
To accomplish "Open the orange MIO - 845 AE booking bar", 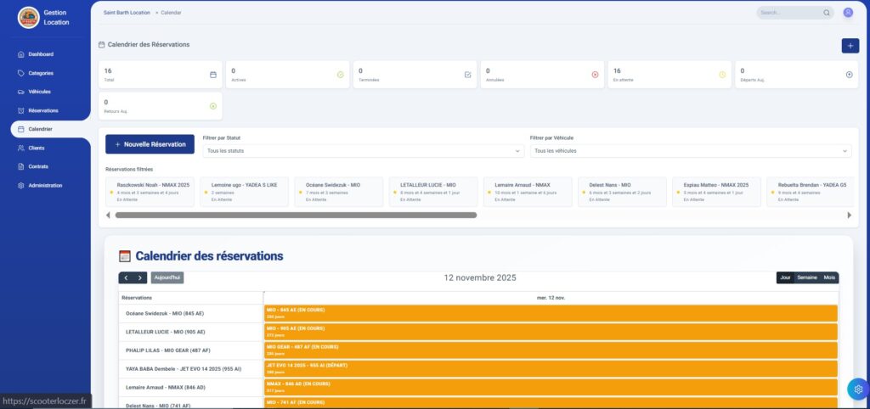I will click(x=550, y=313).
